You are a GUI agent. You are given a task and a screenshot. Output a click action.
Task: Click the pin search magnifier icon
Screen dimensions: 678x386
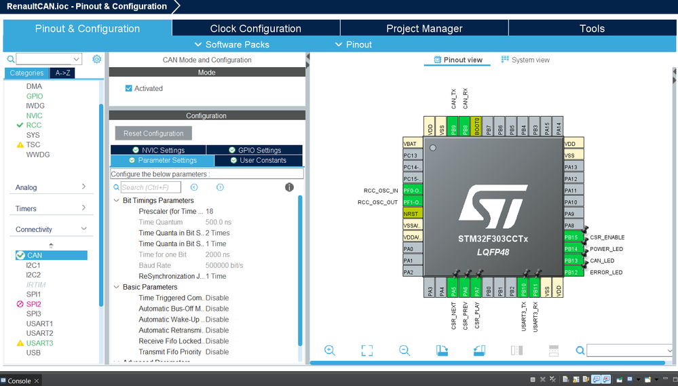580,351
